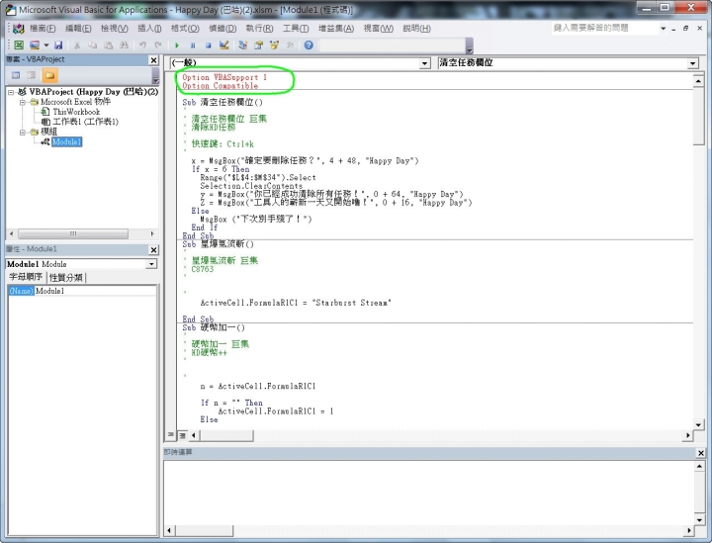Click the Save workbook icon
The width and height of the screenshot is (712, 543).
click(x=58, y=45)
